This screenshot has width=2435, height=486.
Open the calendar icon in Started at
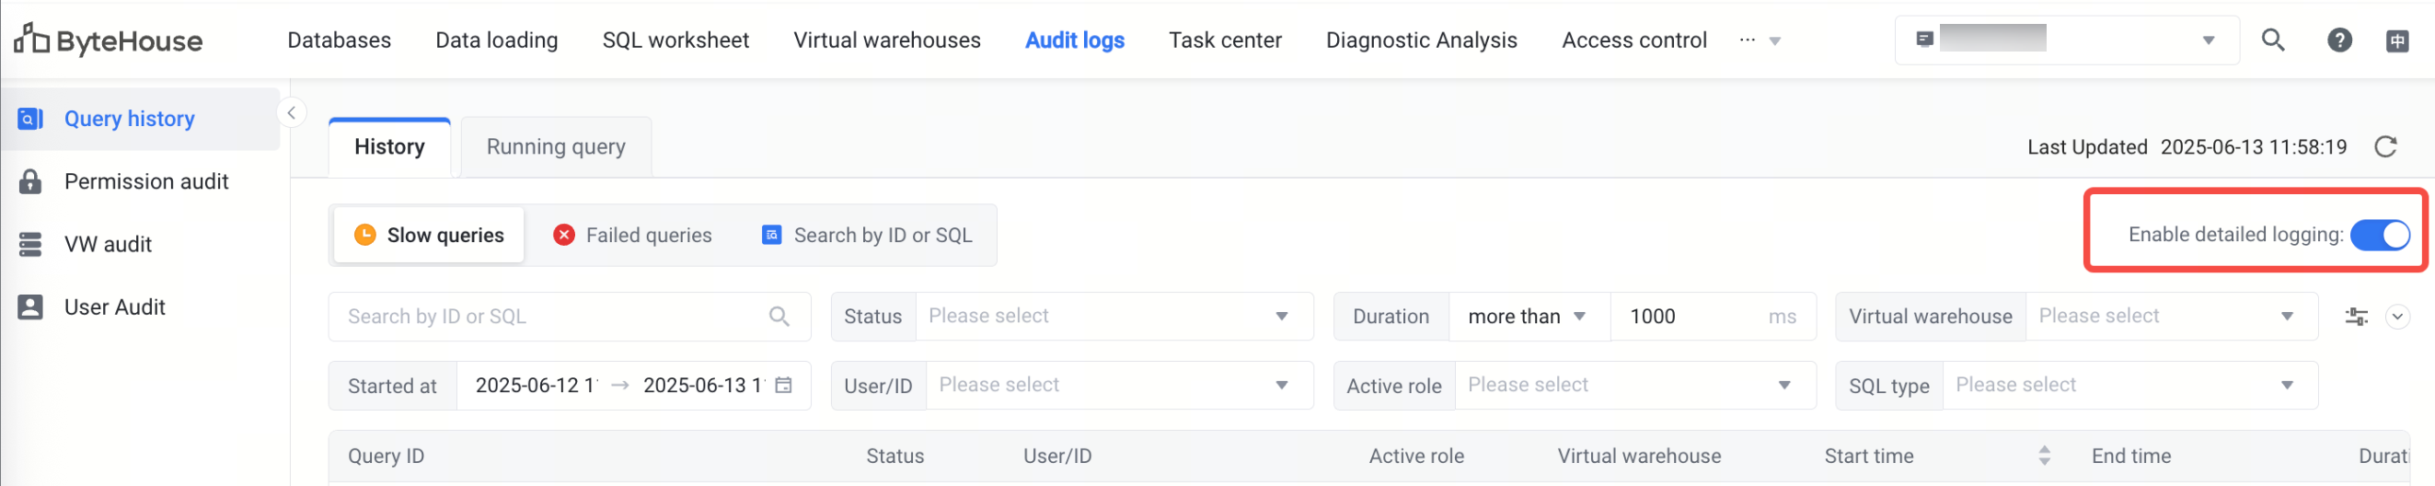pos(784,385)
